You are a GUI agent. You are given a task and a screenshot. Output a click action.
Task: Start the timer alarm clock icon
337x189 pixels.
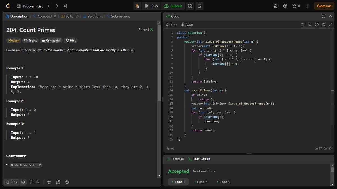pos(190,6)
